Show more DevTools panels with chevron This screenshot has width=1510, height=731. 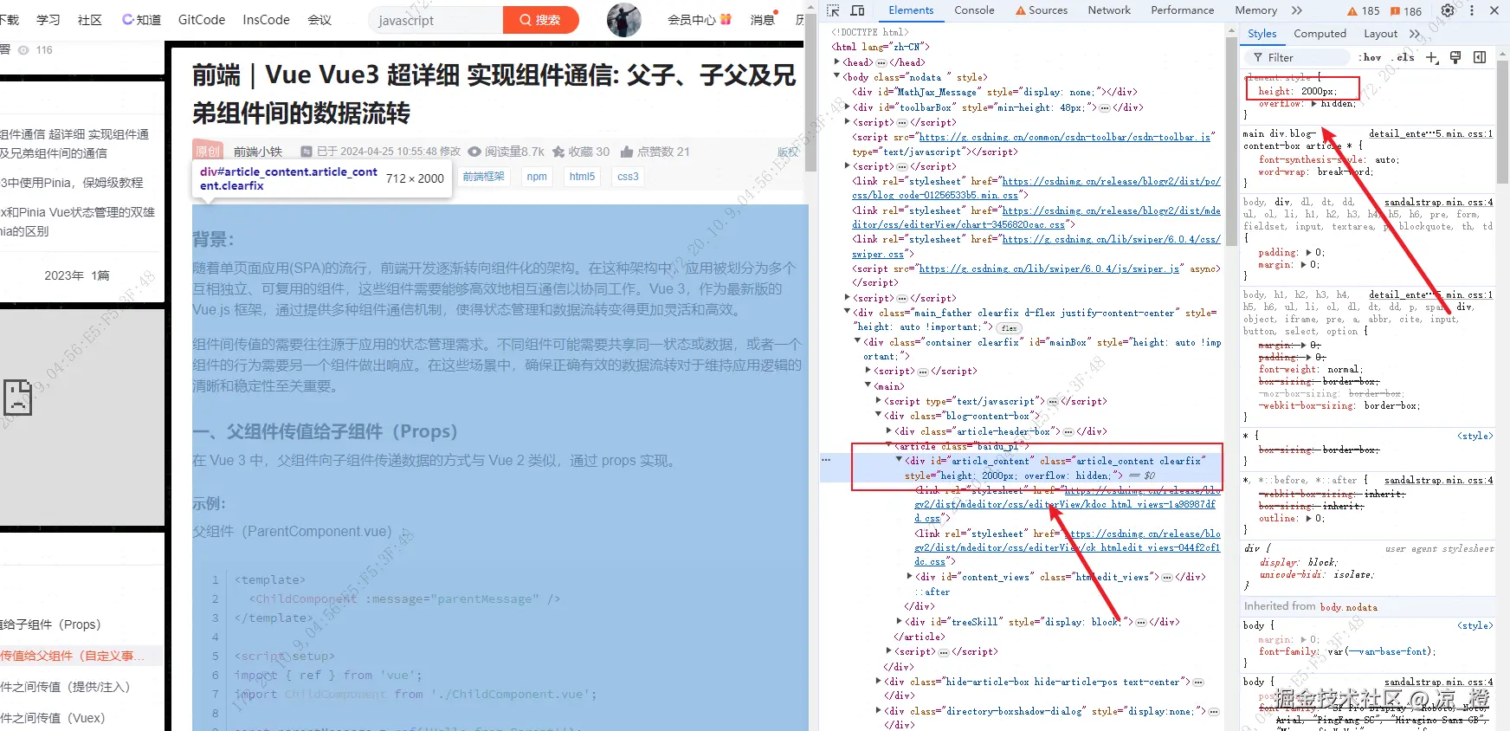click(1296, 10)
